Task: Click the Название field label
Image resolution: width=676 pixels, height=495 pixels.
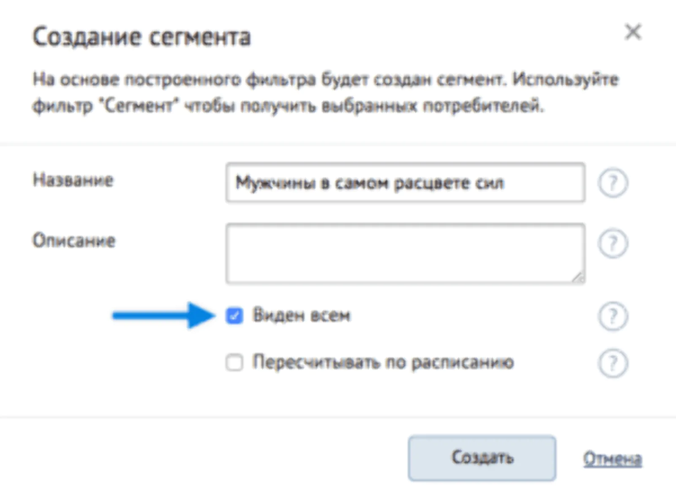Action: tap(73, 180)
